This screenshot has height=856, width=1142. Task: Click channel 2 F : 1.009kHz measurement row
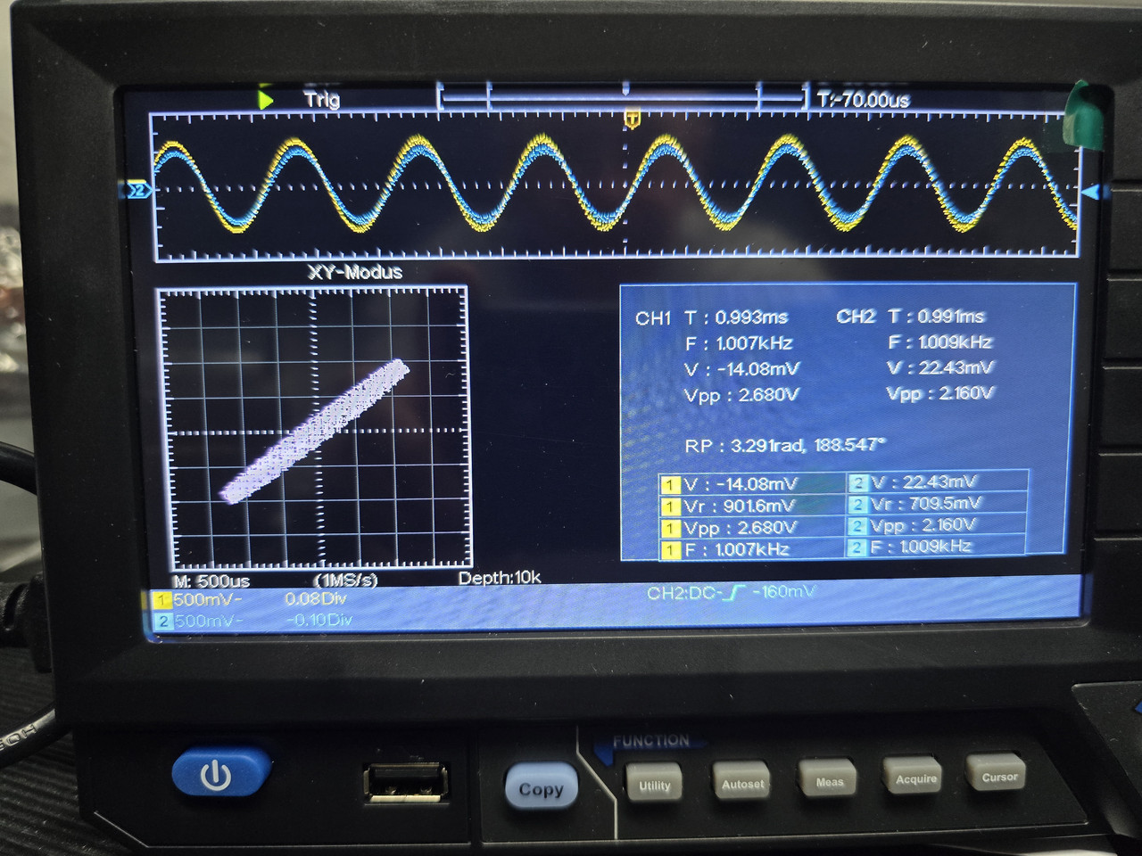point(937,547)
